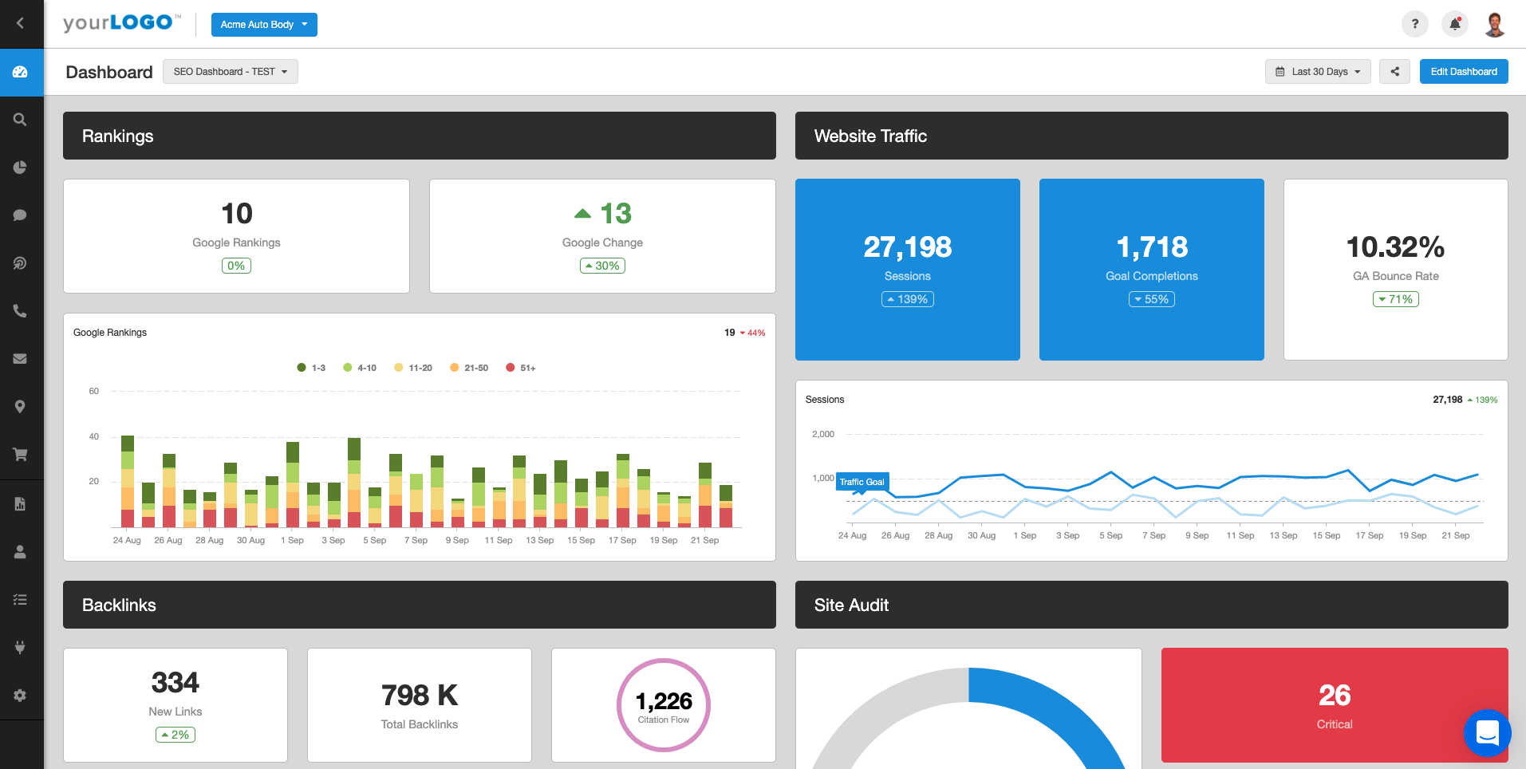Toggle the 1-3 legend series
The width and height of the screenshot is (1526, 769).
pyautogui.click(x=311, y=368)
